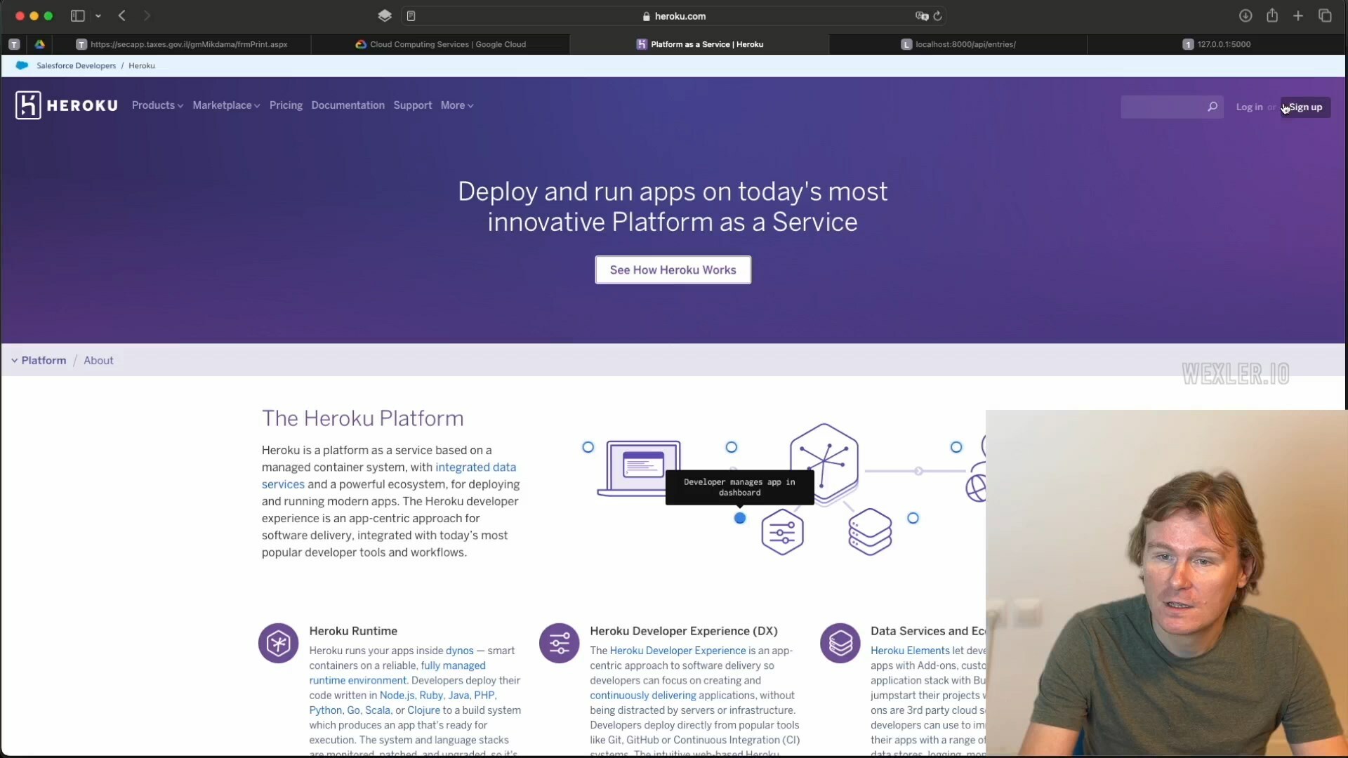Open the Heroku Elements link
The width and height of the screenshot is (1348, 758).
910,651
